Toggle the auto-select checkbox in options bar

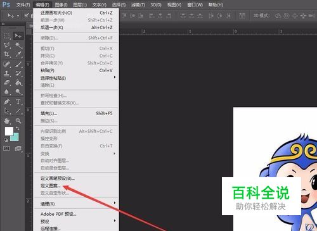point(27,15)
